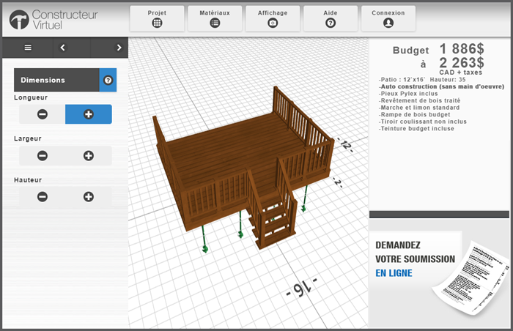513x331 pixels.
Task: Click the CAD + taxes label
Action: pos(461,72)
